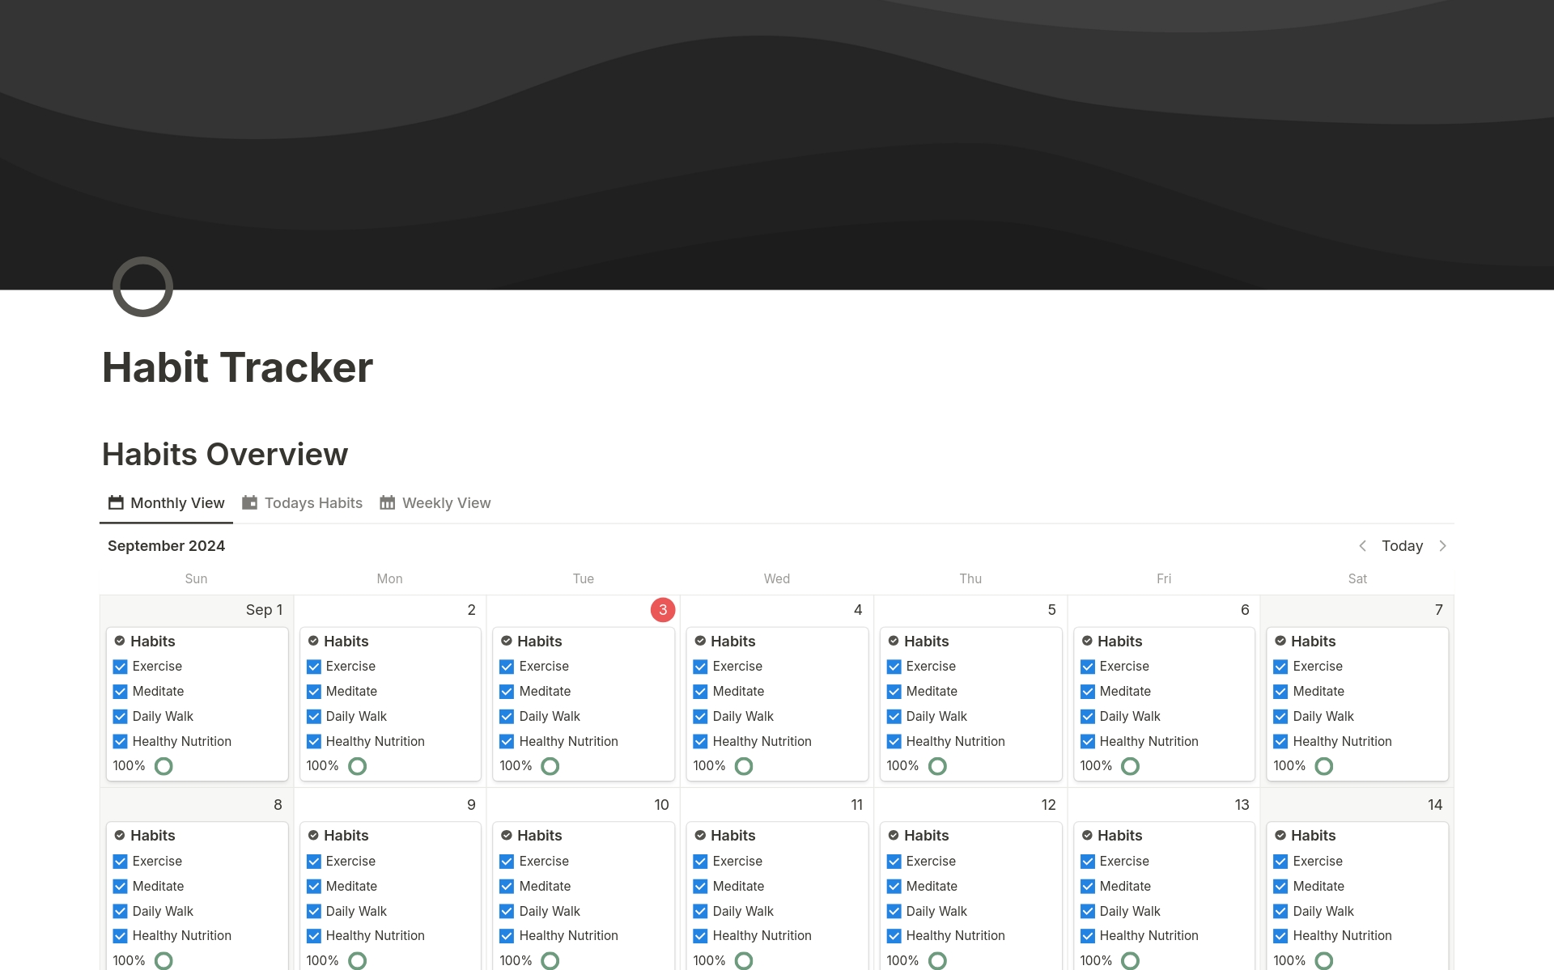Click the Today button
The image size is (1554, 970).
click(x=1402, y=546)
